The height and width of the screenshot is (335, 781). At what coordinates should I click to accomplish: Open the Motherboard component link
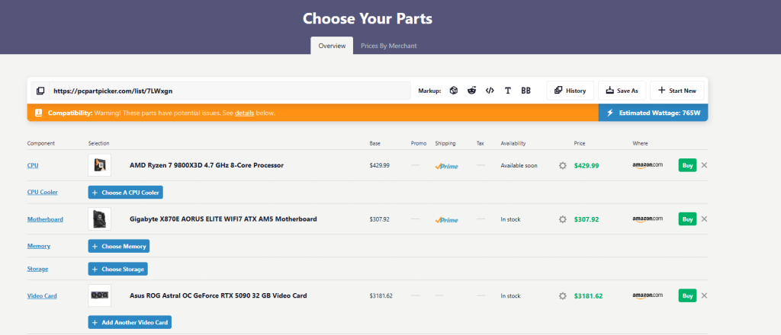pos(45,219)
